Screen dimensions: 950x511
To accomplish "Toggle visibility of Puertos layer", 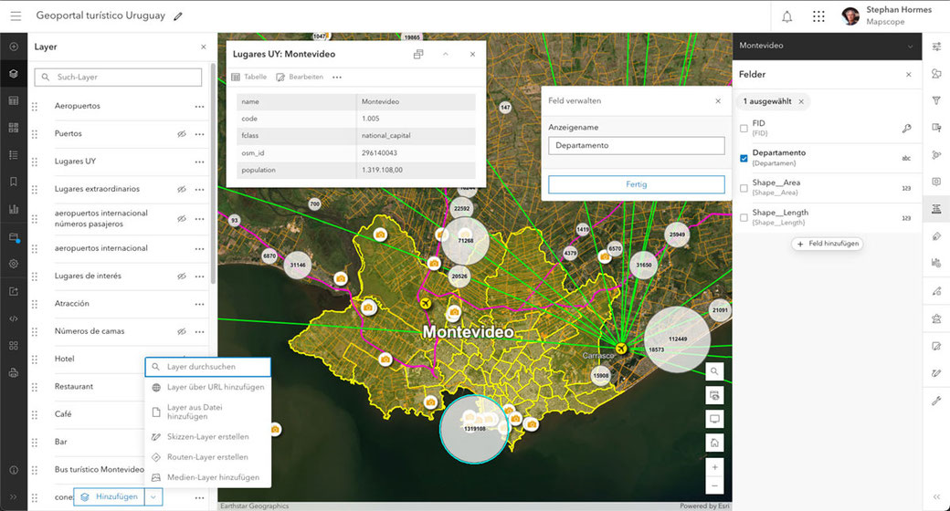I will pyautogui.click(x=181, y=134).
